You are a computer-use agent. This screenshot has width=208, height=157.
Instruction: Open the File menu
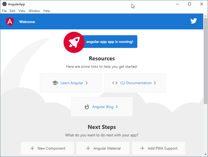coord(4,11)
